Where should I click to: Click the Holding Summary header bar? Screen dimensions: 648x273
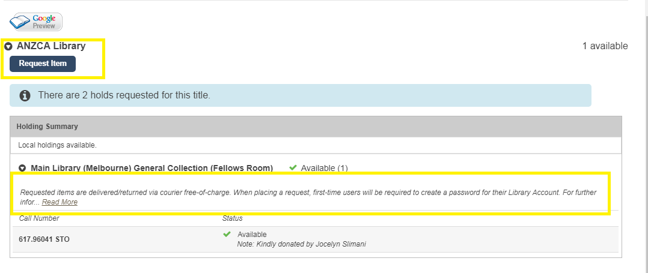point(316,127)
